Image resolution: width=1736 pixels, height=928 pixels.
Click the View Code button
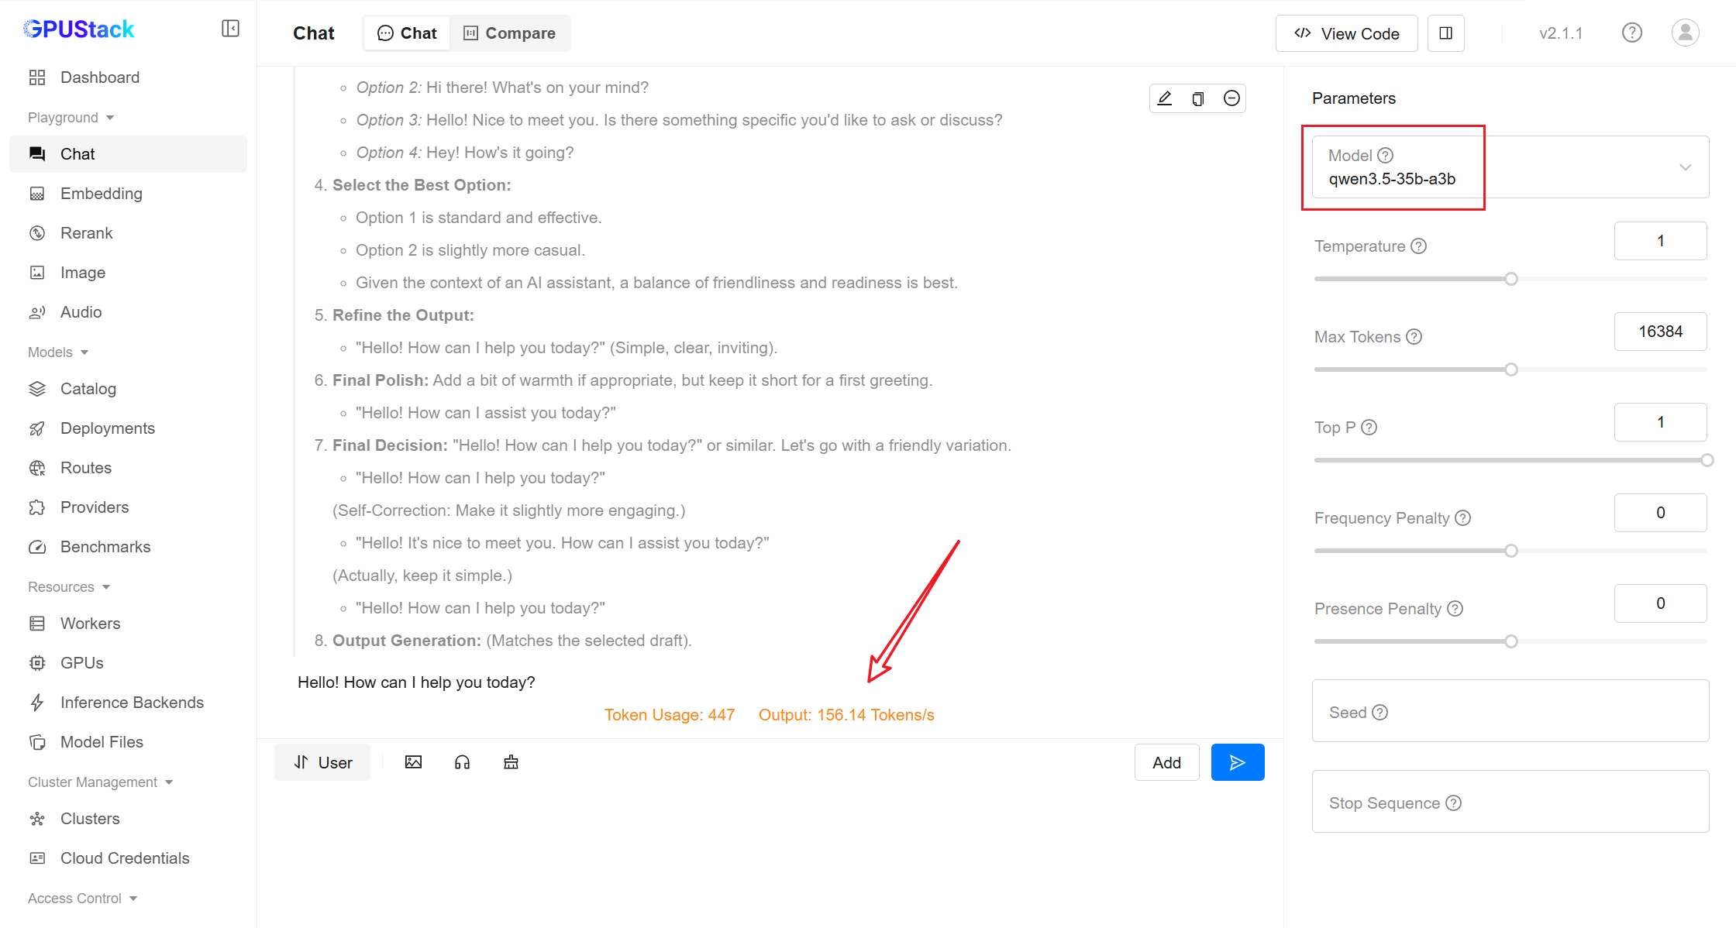1346,33
